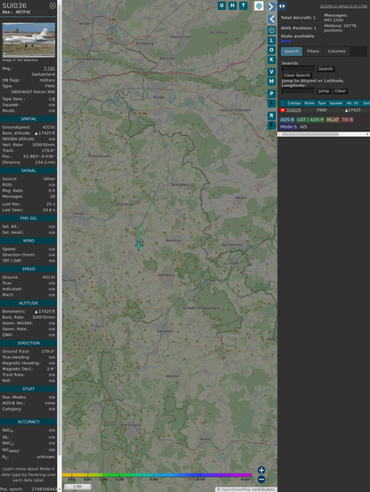The height and width of the screenshot is (492, 370).
Task: Click the Jump button
Action: pyautogui.click(x=324, y=91)
